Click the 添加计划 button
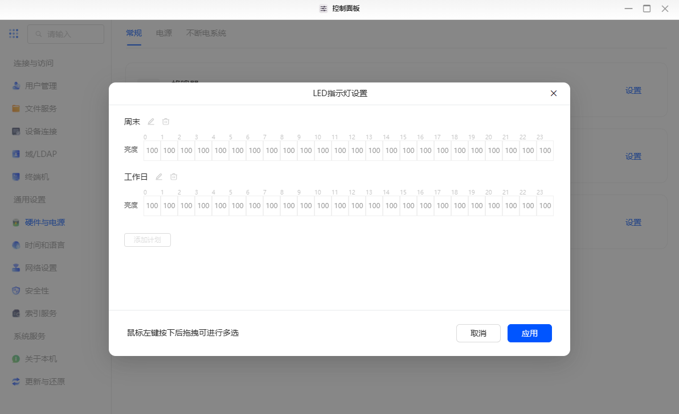679x414 pixels. tap(147, 240)
